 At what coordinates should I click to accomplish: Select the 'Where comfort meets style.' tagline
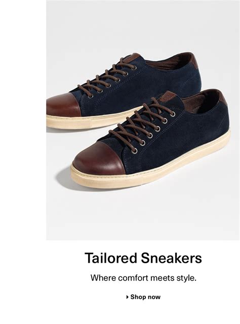click(143, 278)
